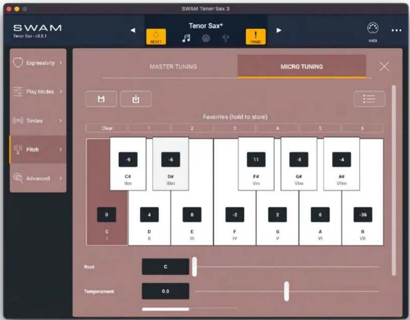
Task: Open Play Modes section
Action: (x=38, y=92)
